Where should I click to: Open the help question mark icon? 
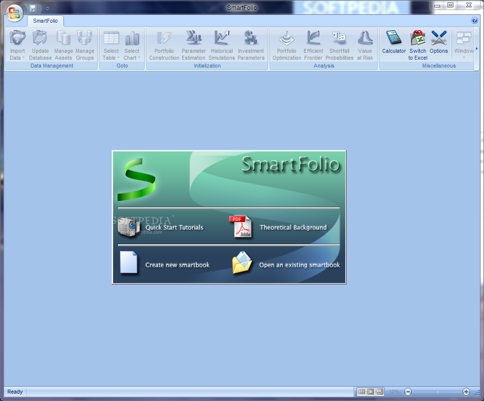point(475,20)
